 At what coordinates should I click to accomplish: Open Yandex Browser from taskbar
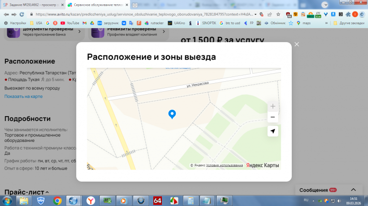tap(91, 201)
